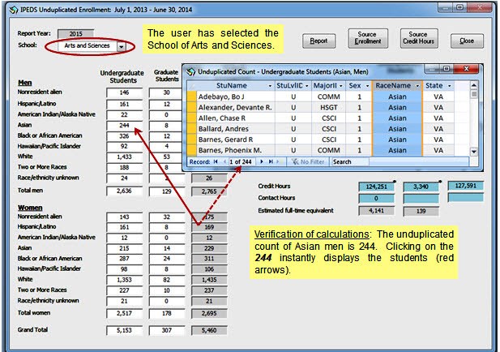Select the row selector for Allen, Chase R
Screen dimensions: 500x352
tap(191, 118)
